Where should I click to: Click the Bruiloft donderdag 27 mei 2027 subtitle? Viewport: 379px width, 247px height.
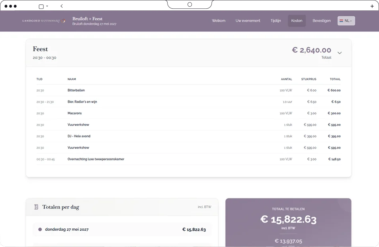pos(94,24)
